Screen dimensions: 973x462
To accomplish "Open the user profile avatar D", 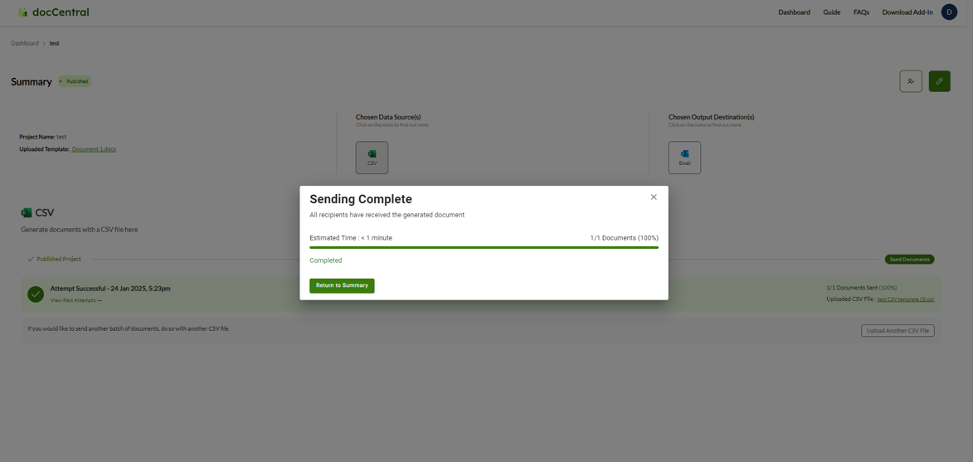I will (x=949, y=12).
